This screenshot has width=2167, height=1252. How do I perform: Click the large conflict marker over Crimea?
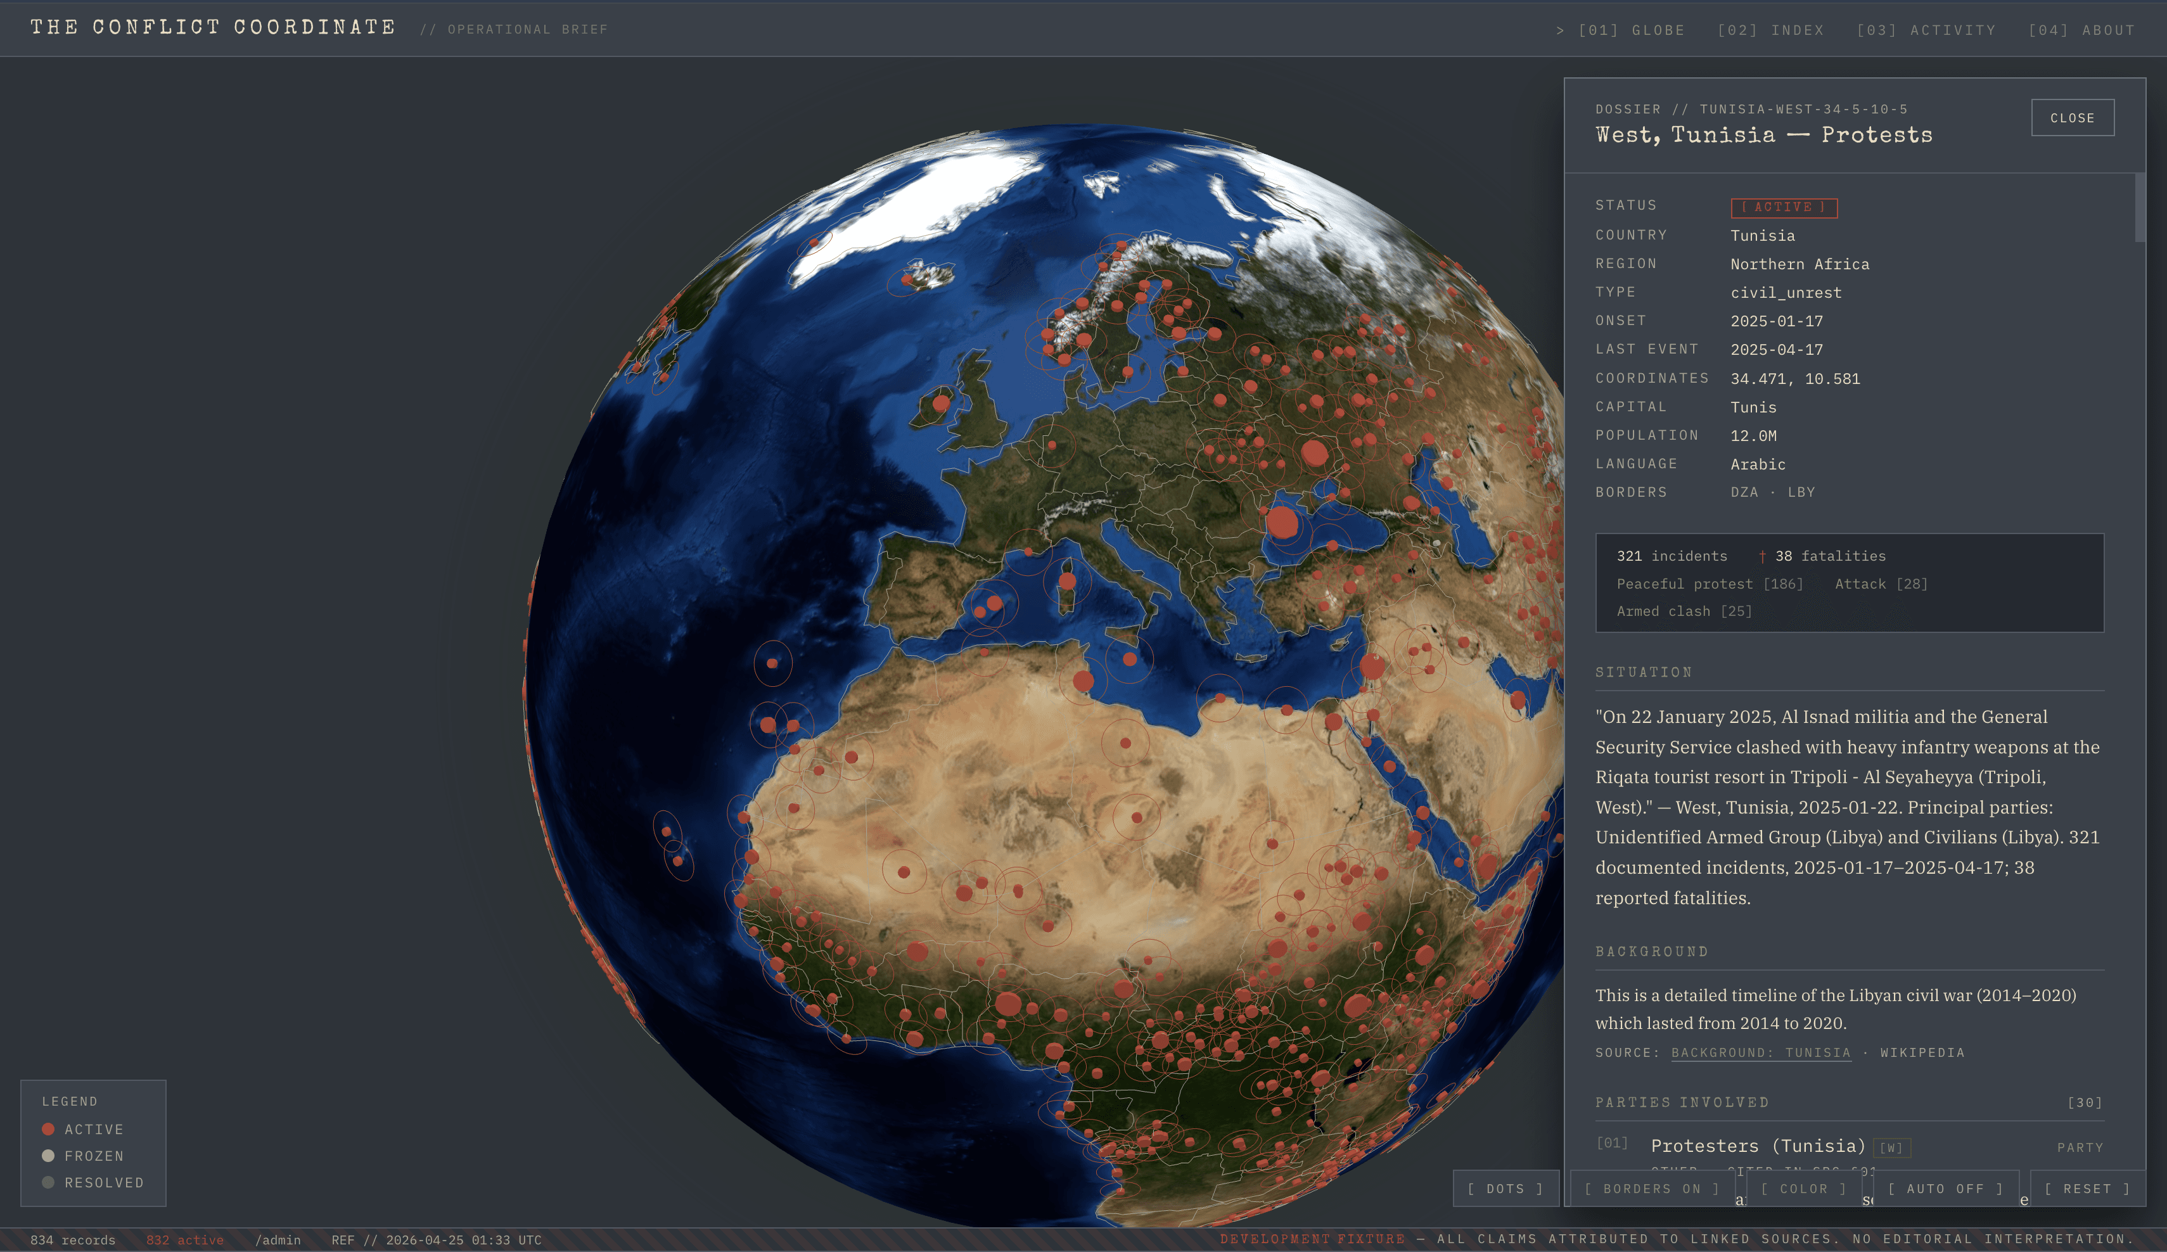[1281, 522]
